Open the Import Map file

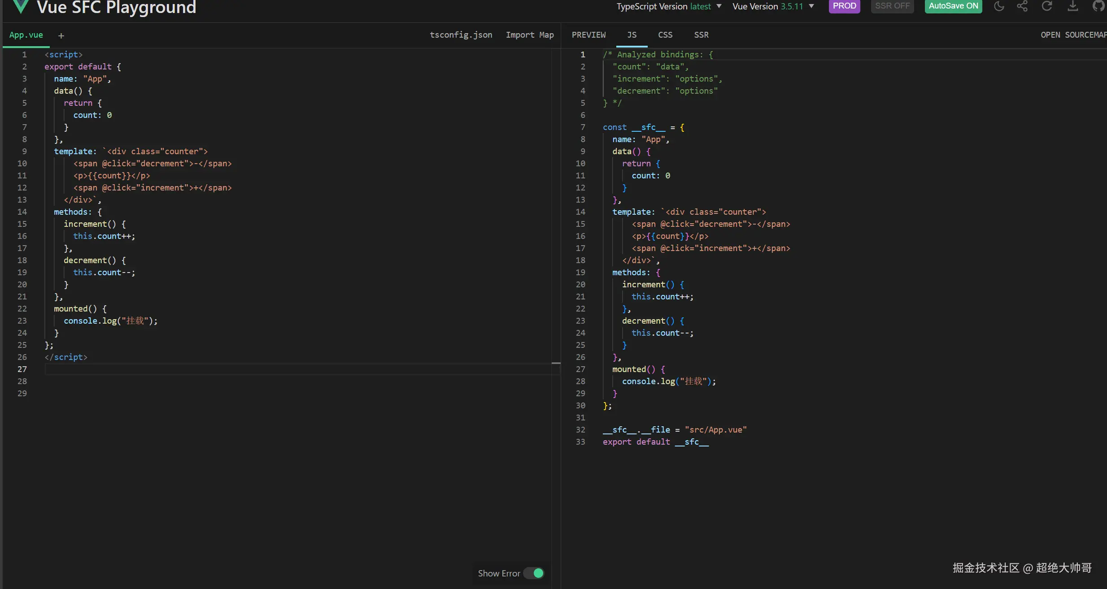click(x=530, y=35)
